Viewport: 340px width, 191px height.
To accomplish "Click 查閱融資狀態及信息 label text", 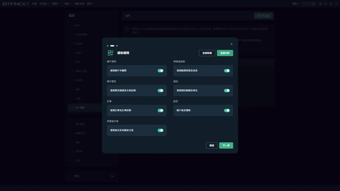I will [187, 71].
